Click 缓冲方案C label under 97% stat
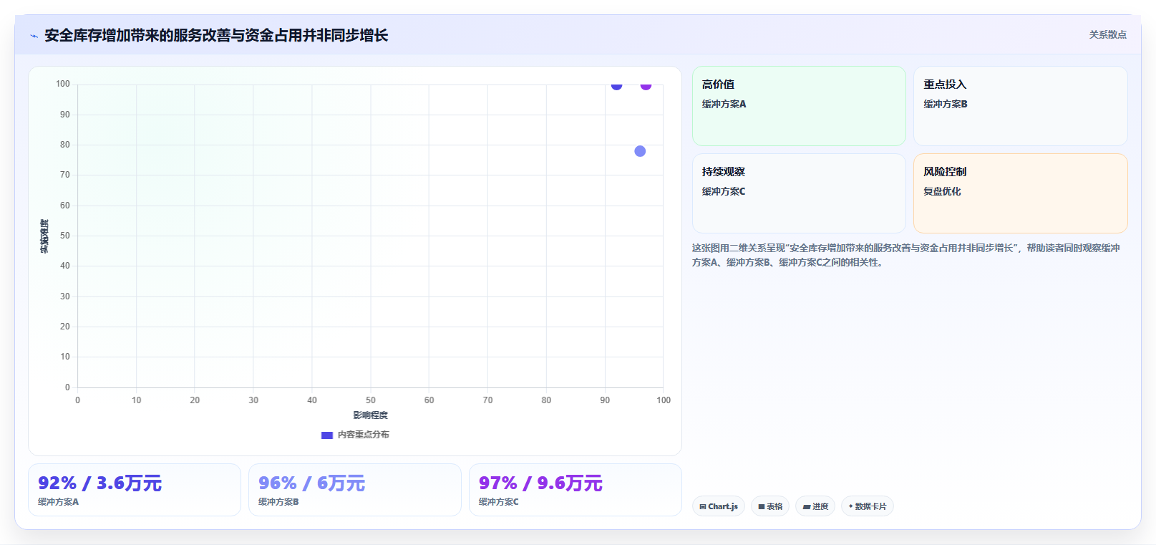Viewport: 1156px width, 545px height. pos(499,502)
